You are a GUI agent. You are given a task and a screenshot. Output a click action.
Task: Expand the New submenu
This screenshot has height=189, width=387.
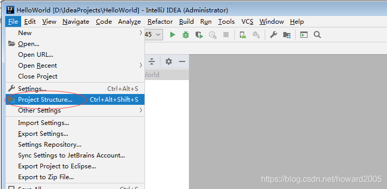(75, 33)
